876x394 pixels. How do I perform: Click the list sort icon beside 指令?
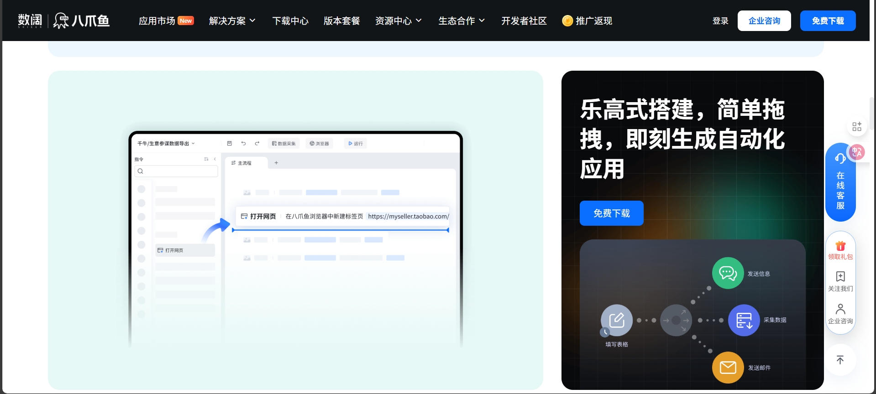coord(206,159)
